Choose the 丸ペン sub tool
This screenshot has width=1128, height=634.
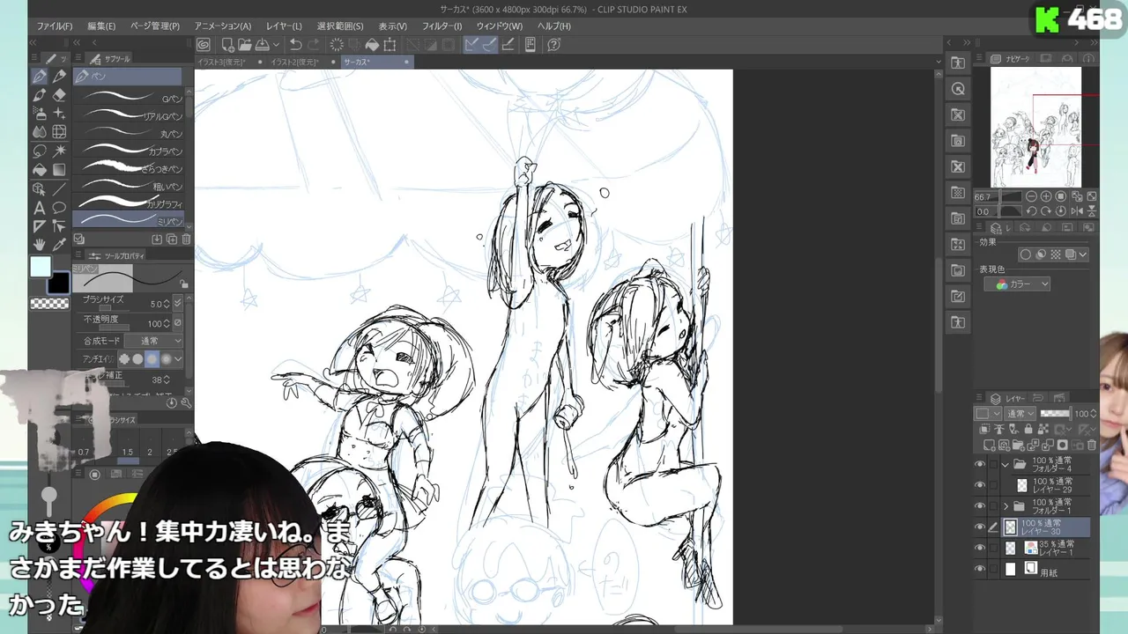[130, 133]
